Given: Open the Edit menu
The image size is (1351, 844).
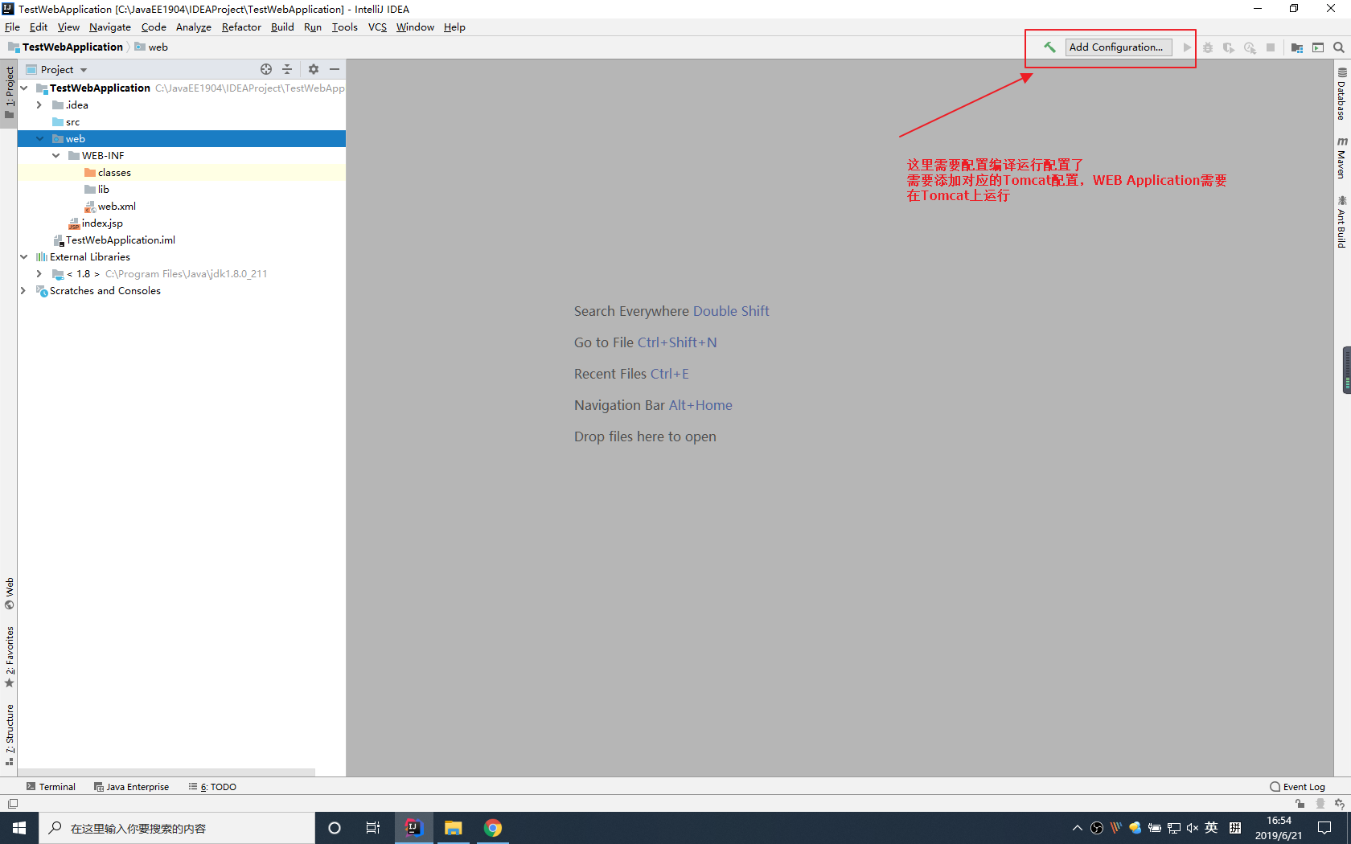Looking at the screenshot, I should click(x=39, y=27).
